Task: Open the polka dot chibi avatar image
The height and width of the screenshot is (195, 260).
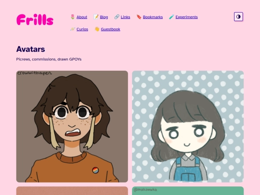Action: [x=188, y=127]
